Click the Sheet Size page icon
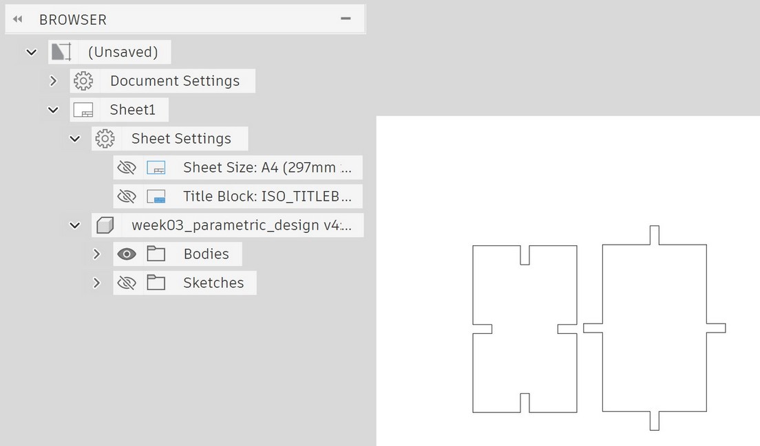Image resolution: width=760 pixels, height=446 pixels. [156, 168]
